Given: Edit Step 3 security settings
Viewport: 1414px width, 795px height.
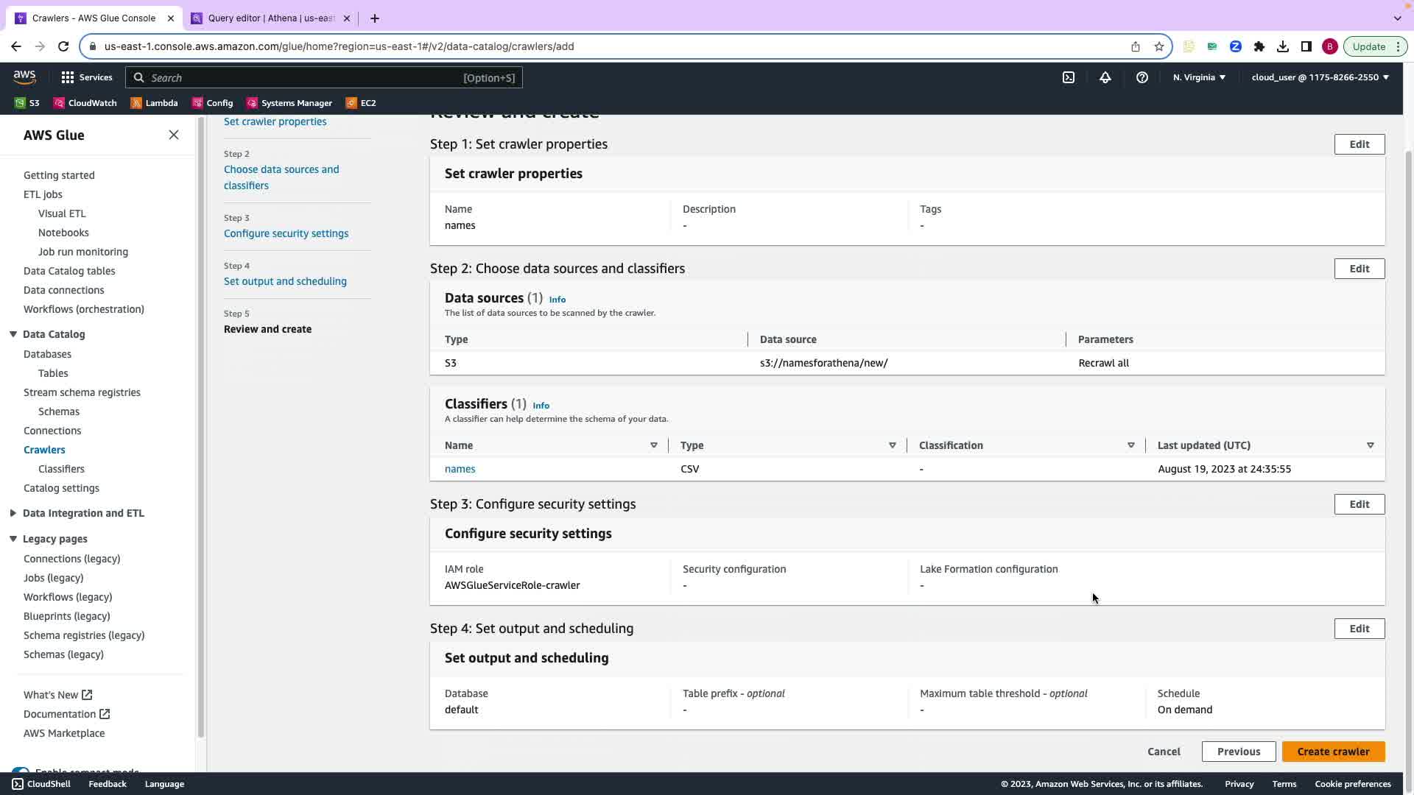Looking at the screenshot, I should [1359, 504].
